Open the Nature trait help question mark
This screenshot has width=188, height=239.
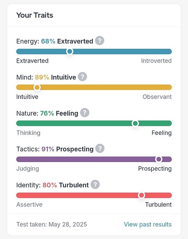85,113
